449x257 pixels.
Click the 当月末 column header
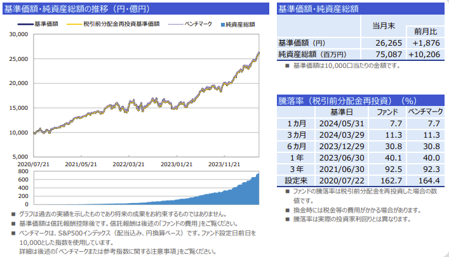click(384, 25)
